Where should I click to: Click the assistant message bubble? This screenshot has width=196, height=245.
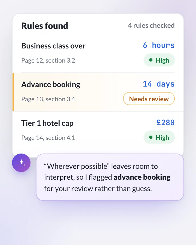pos(110,177)
